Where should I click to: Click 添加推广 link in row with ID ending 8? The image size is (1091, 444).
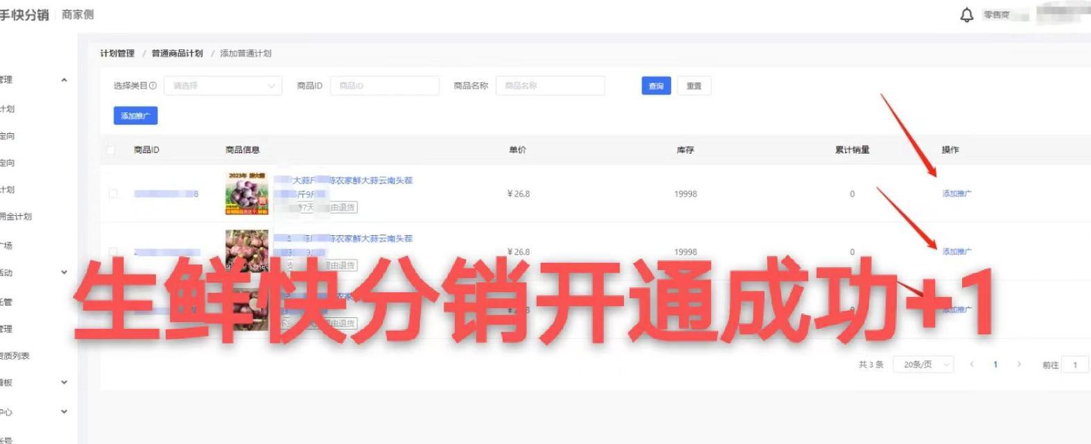click(957, 194)
